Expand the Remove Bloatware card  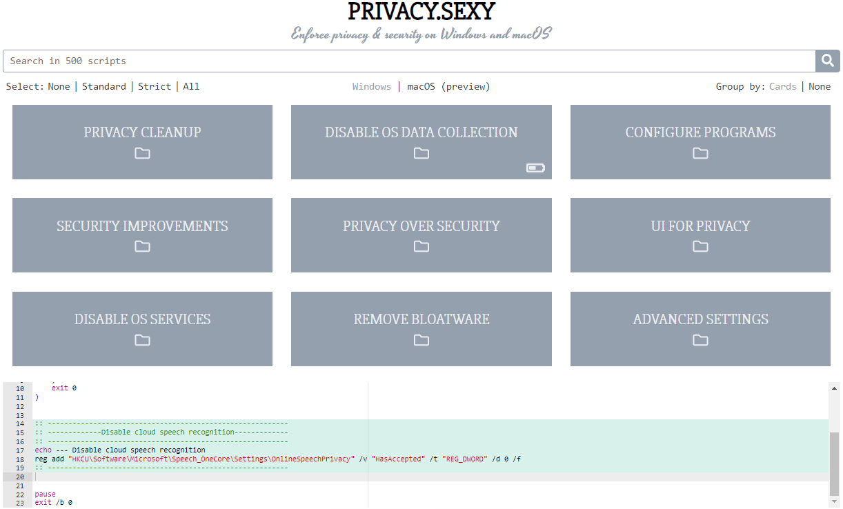(x=421, y=319)
